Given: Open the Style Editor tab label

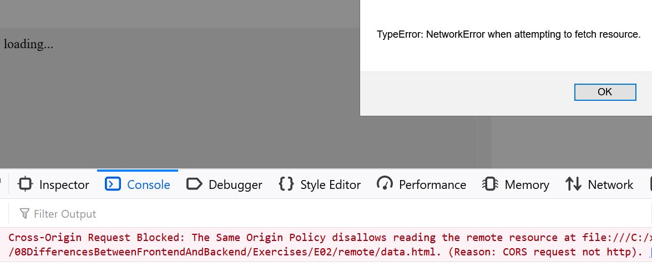Looking at the screenshot, I should point(331,185).
